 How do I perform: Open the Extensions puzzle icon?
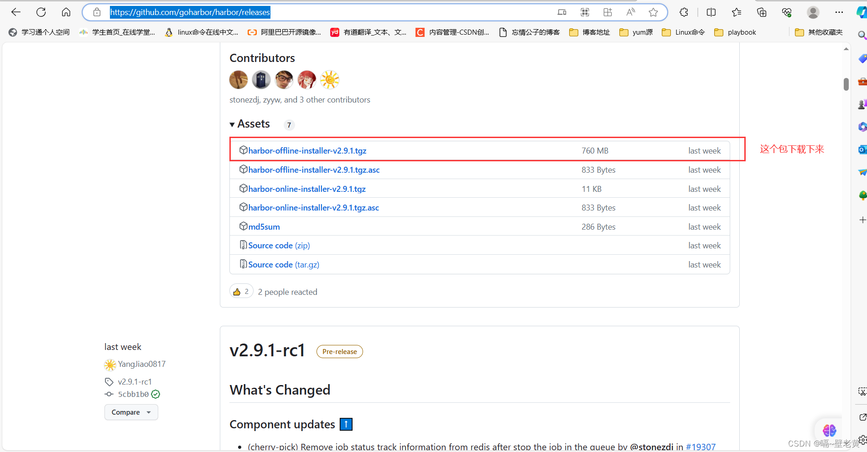click(x=684, y=12)
